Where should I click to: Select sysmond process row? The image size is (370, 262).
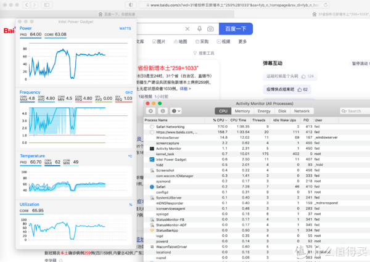tap(257, 181)
